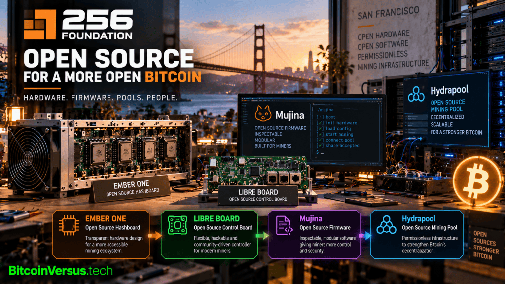Click the orange 256 Foundation logo squares

[39, 25]
